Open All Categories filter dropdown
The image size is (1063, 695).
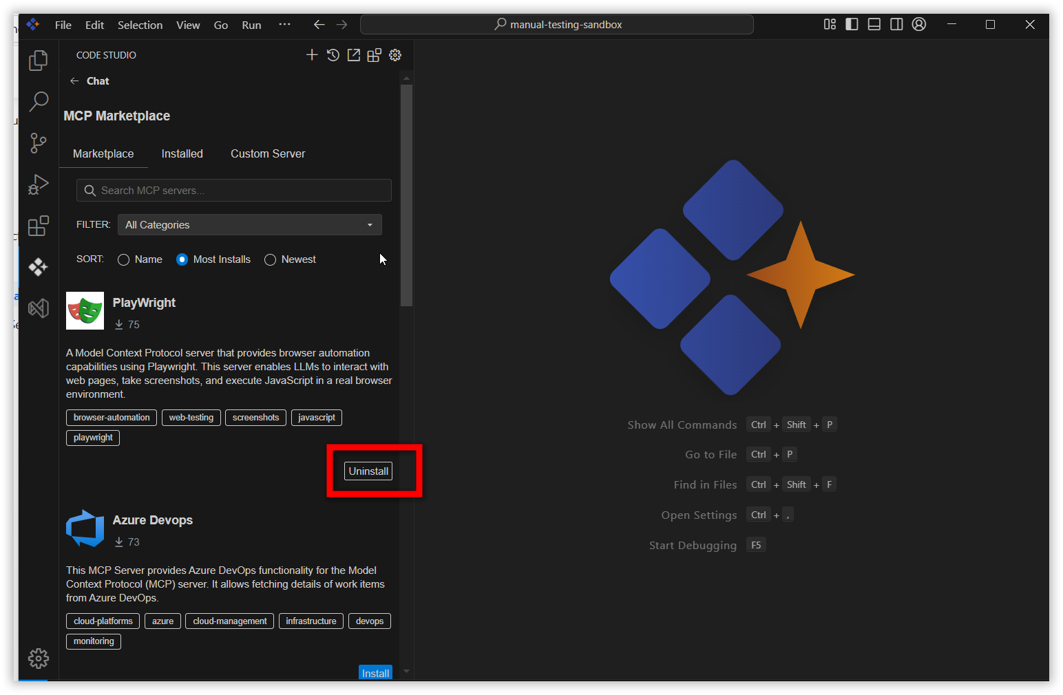[x=250, y=225]
